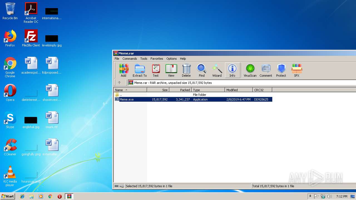The width and height of the screenshot is (356, 200).
Task: Select the showinvest... Word document
Action: [x=52, y=93]
